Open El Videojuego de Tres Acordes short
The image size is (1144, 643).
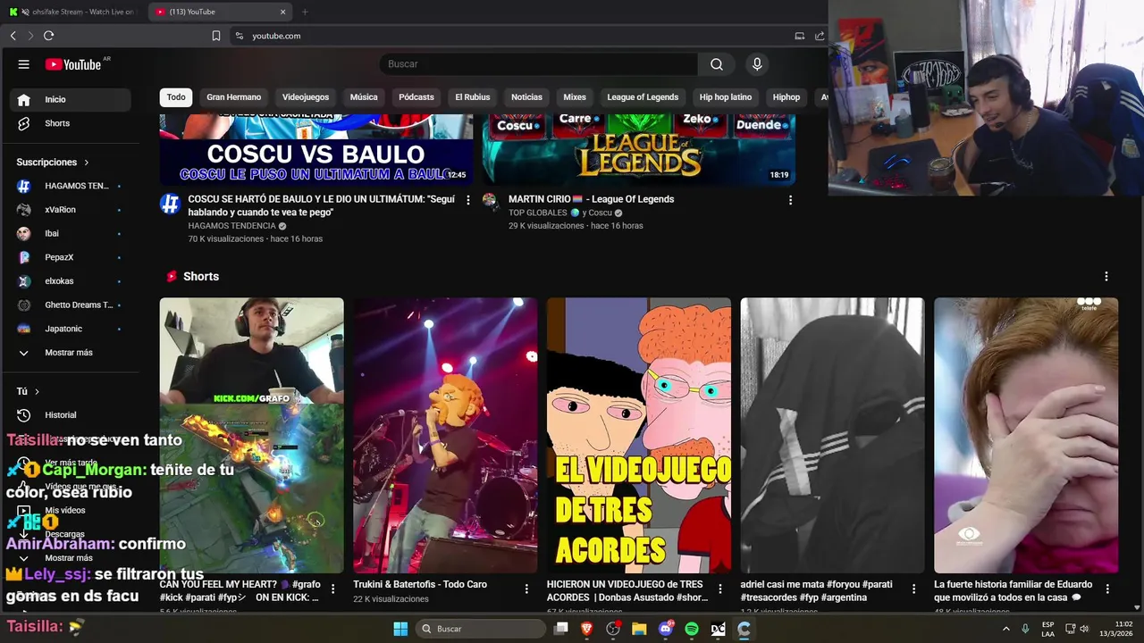[639, 435]
